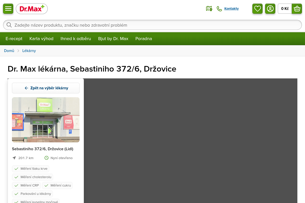Go to Domů breadcrumb
The width and height of the screenshot is (305, 203).
[x=9, y=51]
